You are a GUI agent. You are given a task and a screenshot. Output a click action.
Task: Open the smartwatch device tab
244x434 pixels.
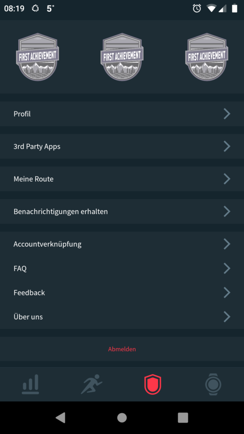pyautogui.click(x=213, y=384)
